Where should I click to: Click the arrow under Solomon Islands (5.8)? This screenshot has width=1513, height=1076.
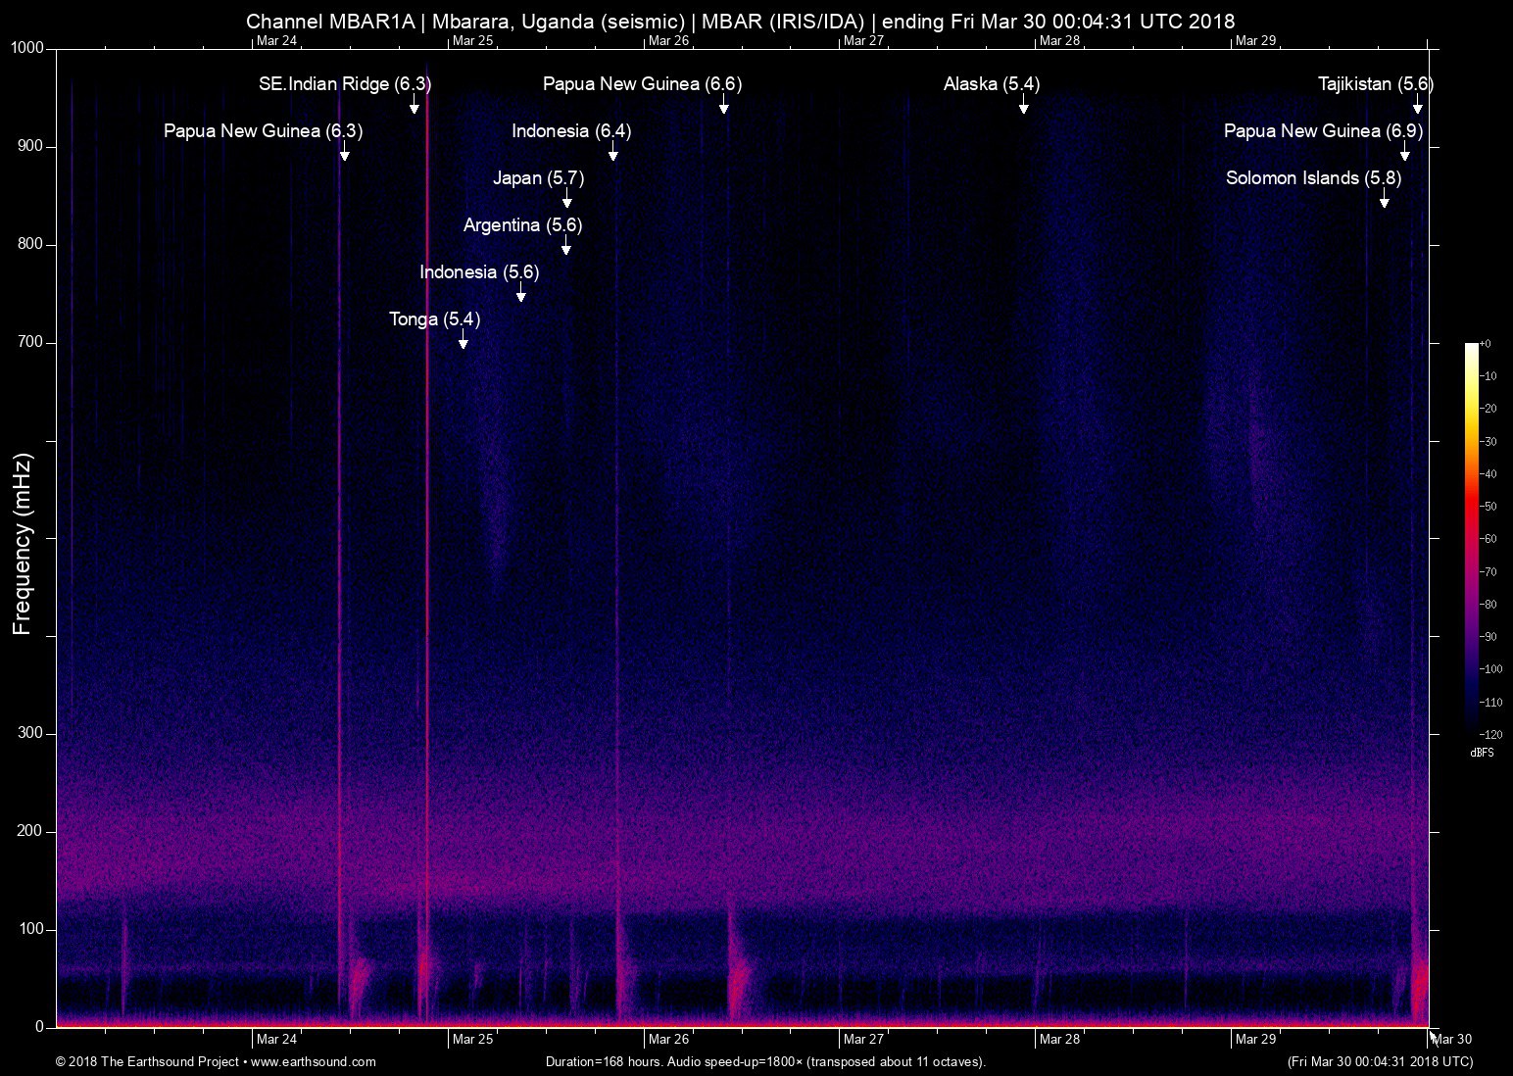pyautogui.click(x=1385, y=200)
